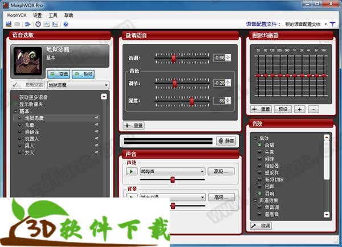Image resolution: width=342 pixels, height=247 pixels.
Task: Click the 音调 pitch slider handle
Action: pos(174,59)
